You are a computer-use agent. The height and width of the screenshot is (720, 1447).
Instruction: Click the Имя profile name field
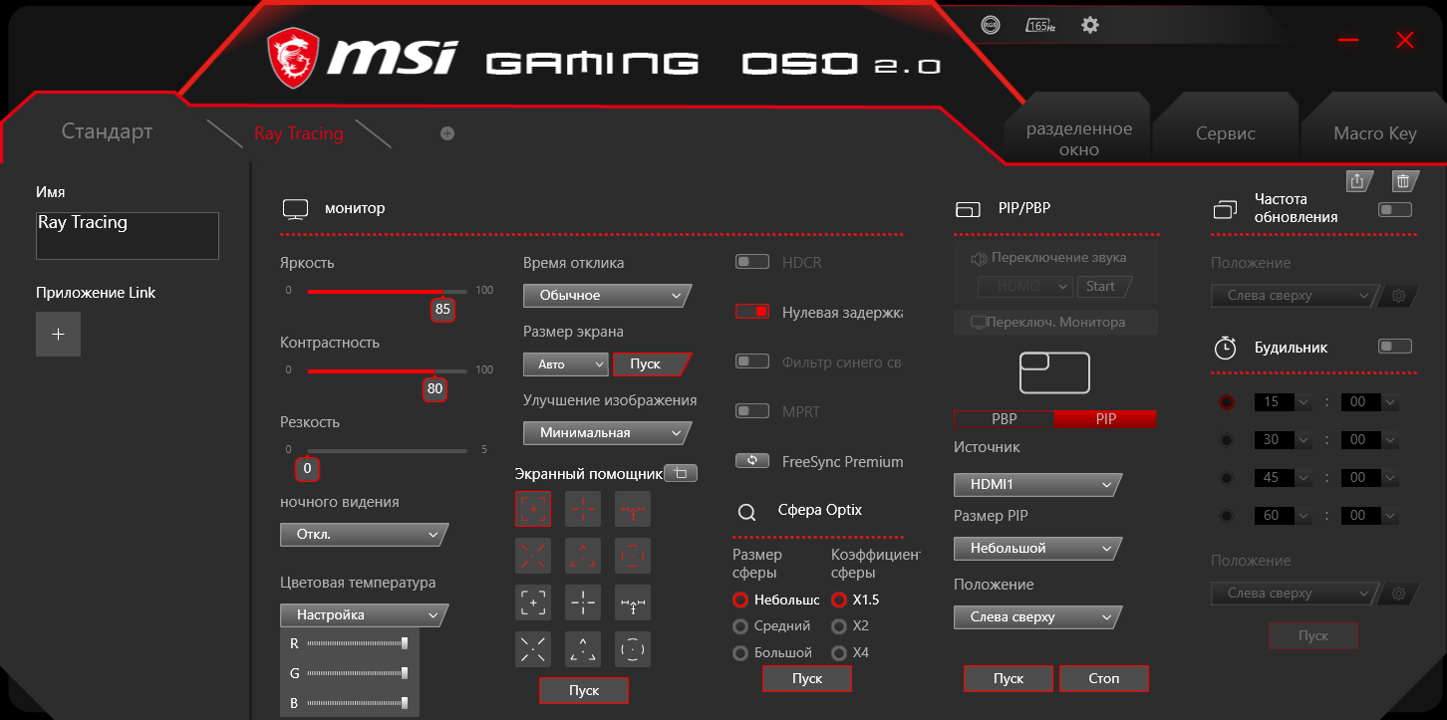[x=128, y=236]
